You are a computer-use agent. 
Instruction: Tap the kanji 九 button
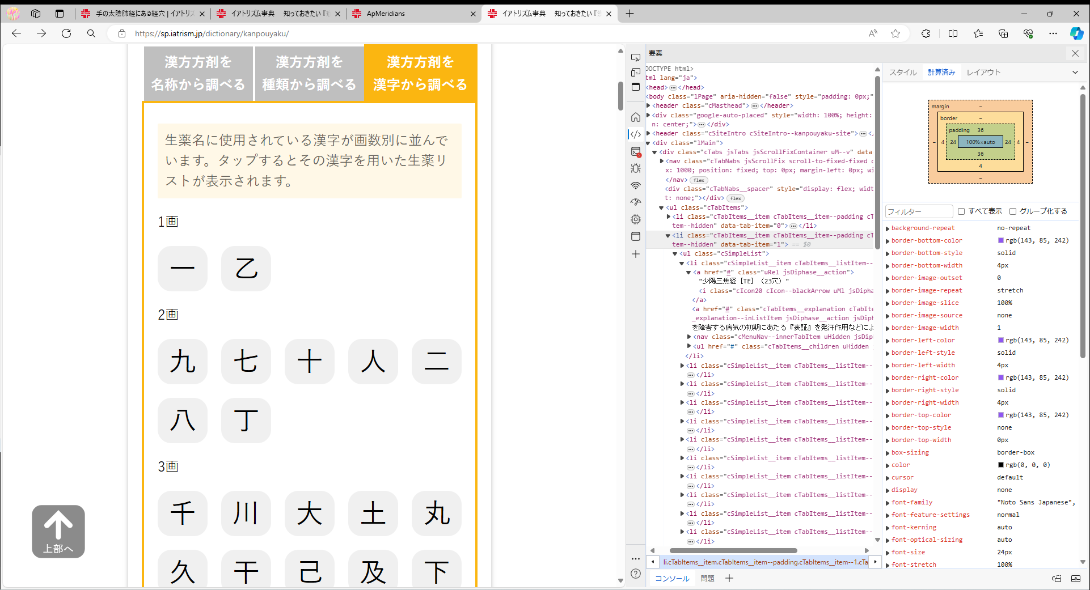click(x=183, y=361)
